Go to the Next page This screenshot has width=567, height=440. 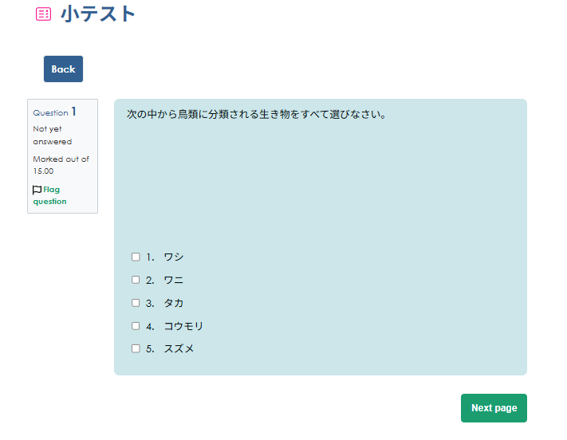494,408
